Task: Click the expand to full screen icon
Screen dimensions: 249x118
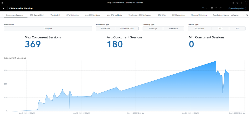Action: point(207,8)
